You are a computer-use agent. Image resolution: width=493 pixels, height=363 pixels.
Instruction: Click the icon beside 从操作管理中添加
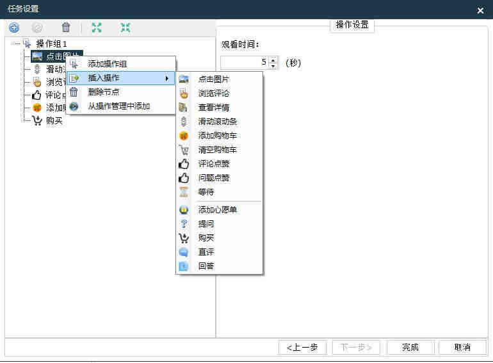coord(74,106)
